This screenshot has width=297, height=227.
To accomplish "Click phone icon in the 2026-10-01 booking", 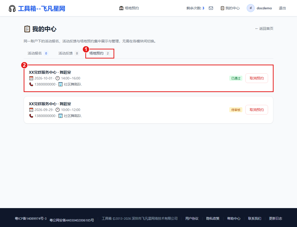I will coord(31,84).
